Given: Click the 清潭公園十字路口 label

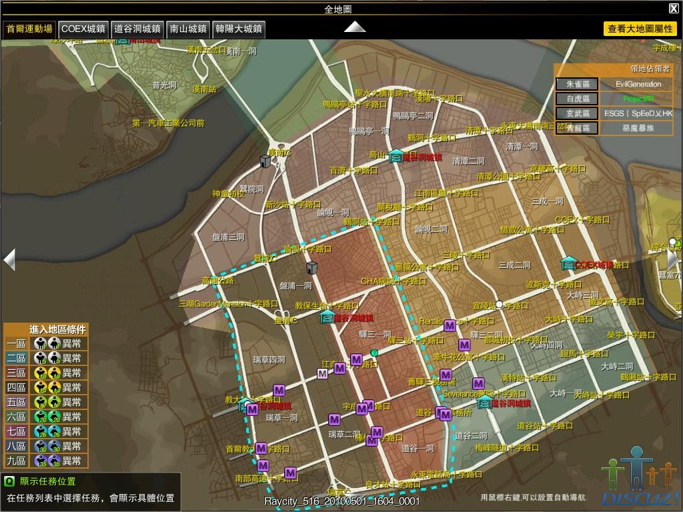Looking at the screenshot, I should [x=508, y=176].
